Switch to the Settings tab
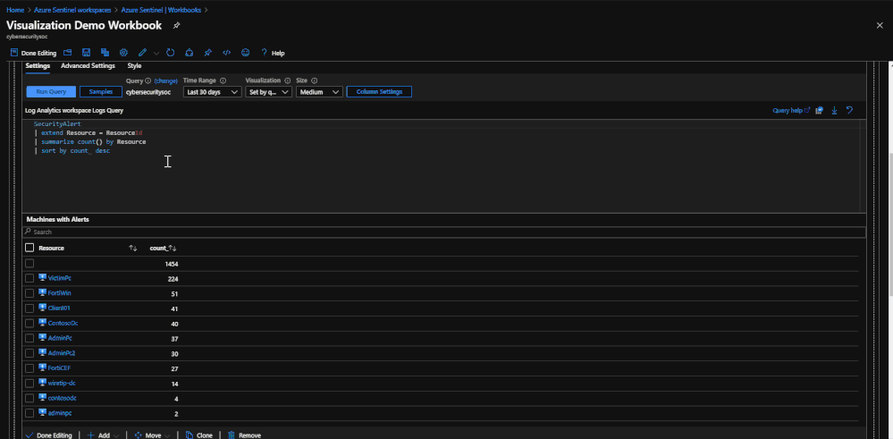 (38, 66)
